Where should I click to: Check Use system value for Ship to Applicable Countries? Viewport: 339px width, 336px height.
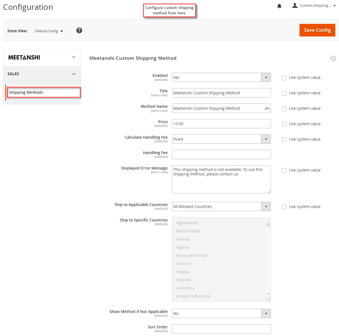coord(284,207)
